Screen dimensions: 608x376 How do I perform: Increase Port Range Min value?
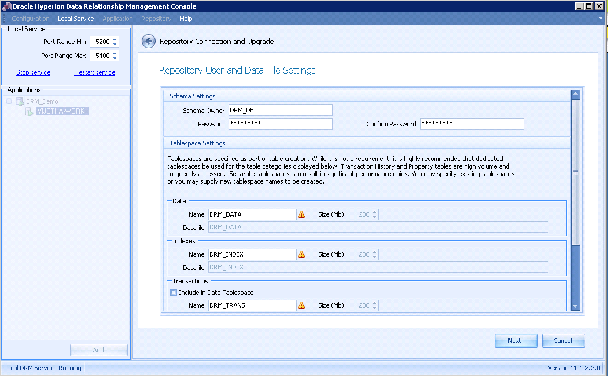click(115, 39)
